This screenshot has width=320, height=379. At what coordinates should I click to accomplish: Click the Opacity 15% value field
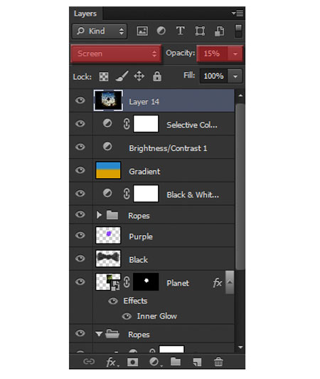(x=212, y=53)
